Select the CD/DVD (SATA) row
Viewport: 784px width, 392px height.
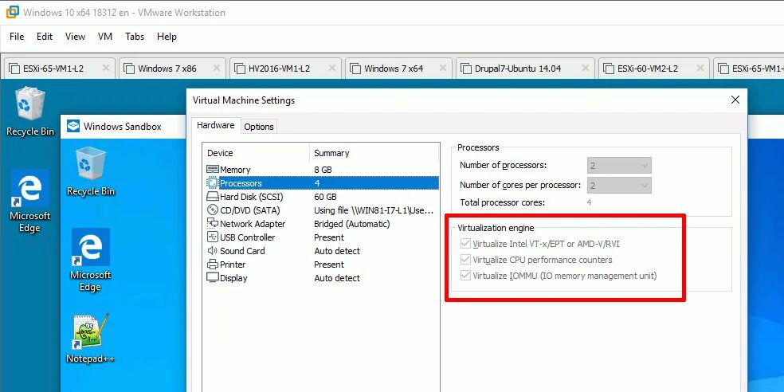point(322,210)
